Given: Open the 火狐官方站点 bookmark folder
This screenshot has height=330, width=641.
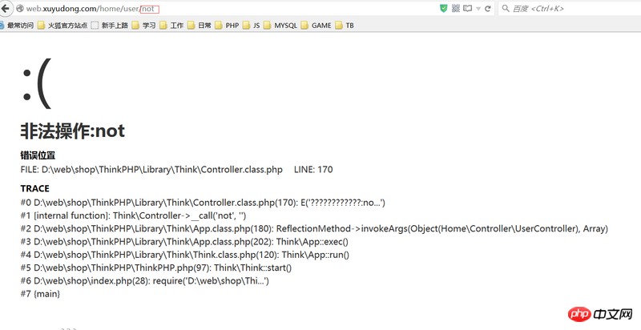Looking at the screenshot, I should pyautogui.click(x=62, y=26).
